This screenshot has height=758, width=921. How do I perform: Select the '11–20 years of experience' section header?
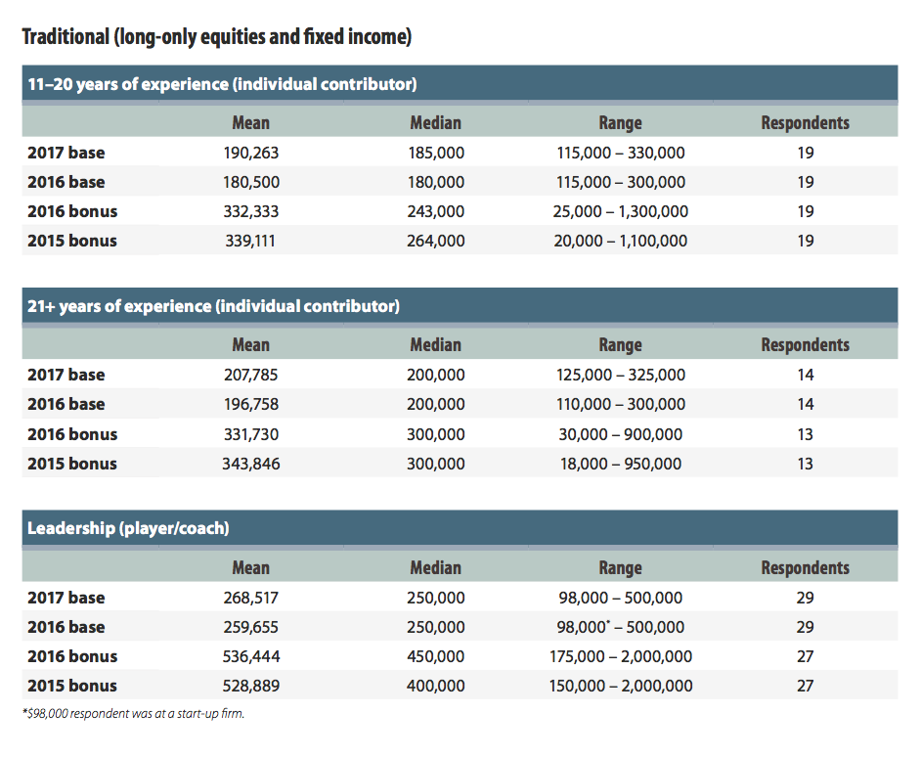tap(222, 84)
